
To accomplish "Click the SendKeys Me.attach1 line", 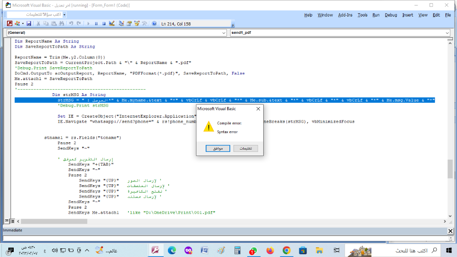I will coord(94,213).
